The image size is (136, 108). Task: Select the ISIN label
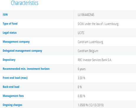pyautogui.click(x=5, y=15)
